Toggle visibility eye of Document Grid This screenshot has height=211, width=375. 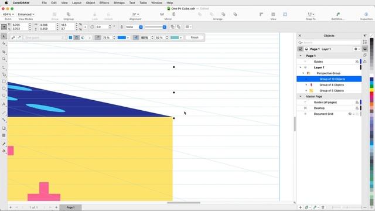[350, 114]
